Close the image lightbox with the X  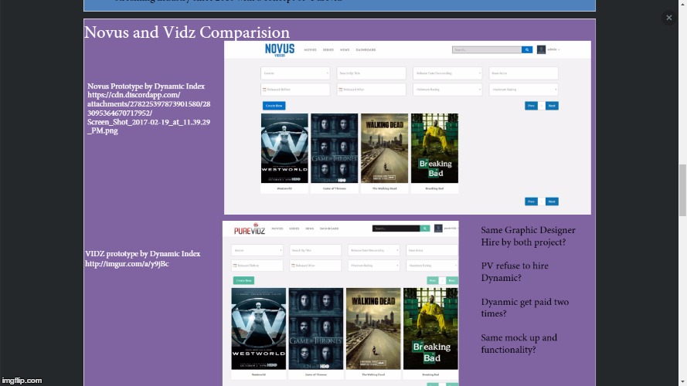pyautogui.click(x=668, y=18)
